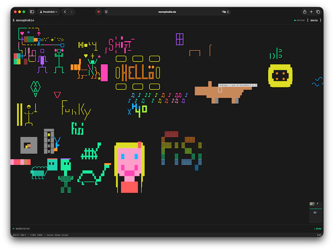The height and width of the screenshot is (251, 334).
Task: Click the monophobie.de address bar
Action: click(x=167, y=12)
